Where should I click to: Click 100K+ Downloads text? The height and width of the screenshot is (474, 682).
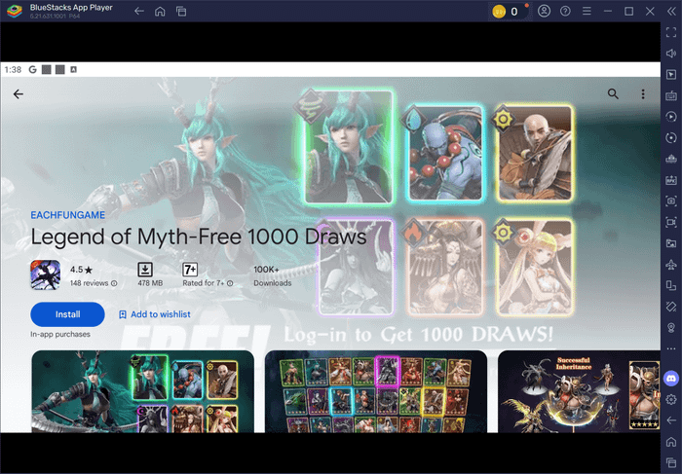click(x=272, y=275)
